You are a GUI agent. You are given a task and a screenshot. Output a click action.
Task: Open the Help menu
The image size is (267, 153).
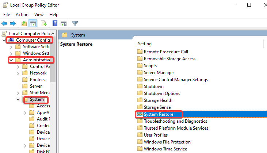pos(54,15)
